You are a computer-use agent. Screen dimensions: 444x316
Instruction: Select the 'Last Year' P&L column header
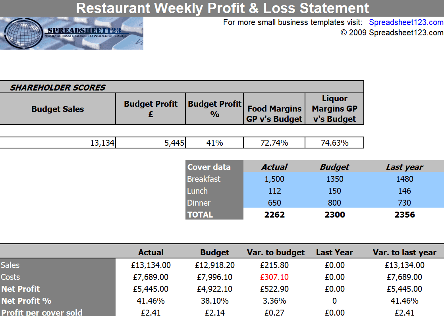click(x=334, y=252)
